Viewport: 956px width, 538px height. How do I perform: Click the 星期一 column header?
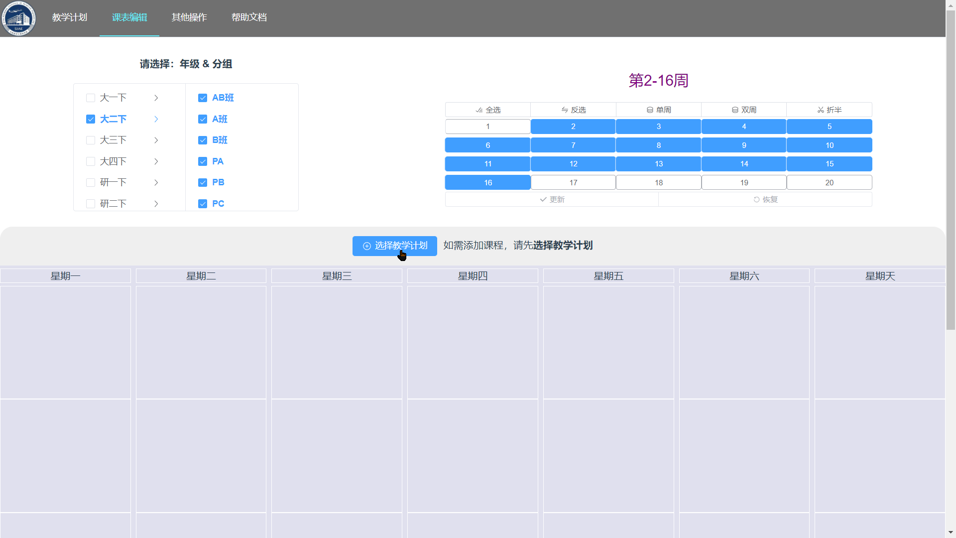[65, 276]
